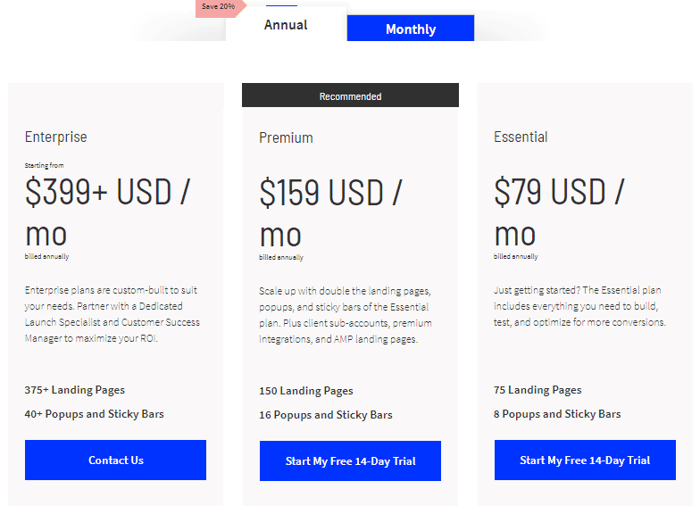
Task: Start the free trial for Essential plan
Action: point(585,460)
